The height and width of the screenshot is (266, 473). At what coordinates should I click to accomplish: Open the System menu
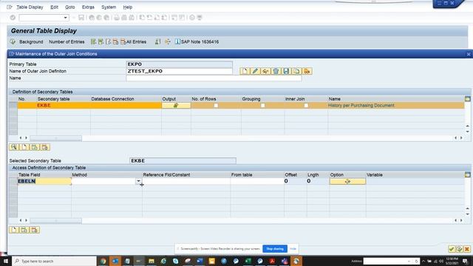[109, 7]
